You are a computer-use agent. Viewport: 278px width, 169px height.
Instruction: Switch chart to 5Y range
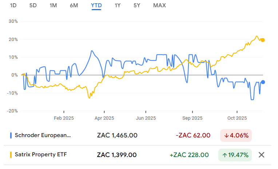pos(137,5)
